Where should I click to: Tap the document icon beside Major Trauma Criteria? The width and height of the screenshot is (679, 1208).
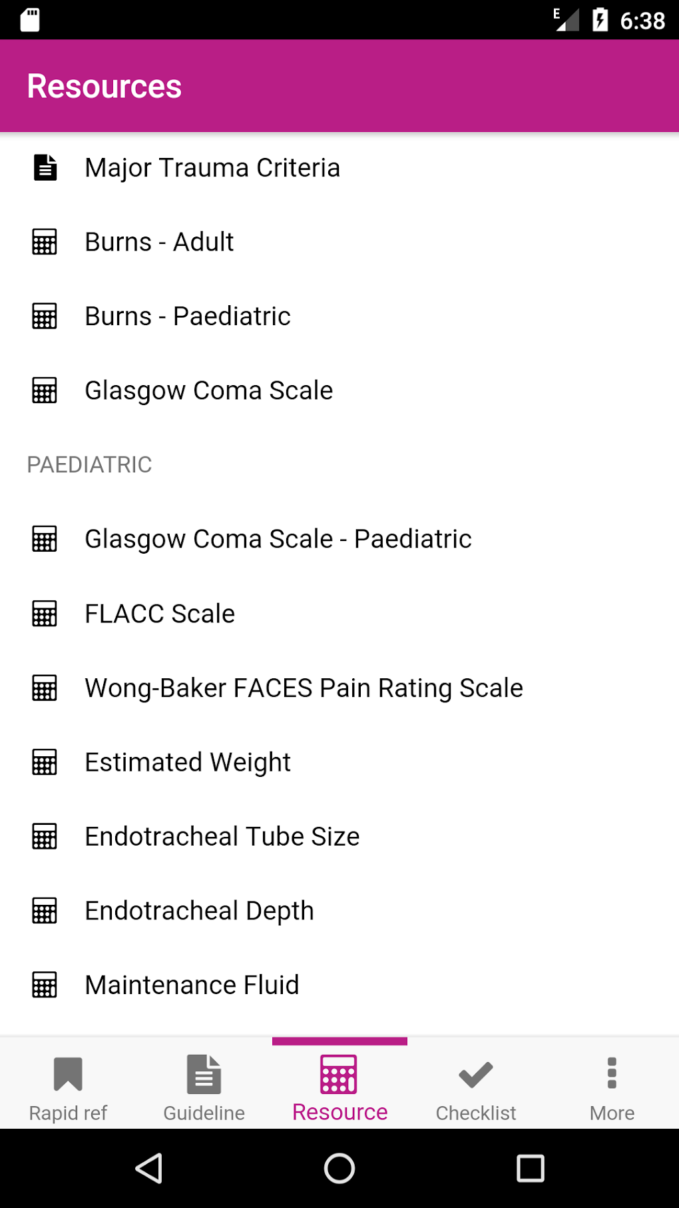(x=45, y=168)
